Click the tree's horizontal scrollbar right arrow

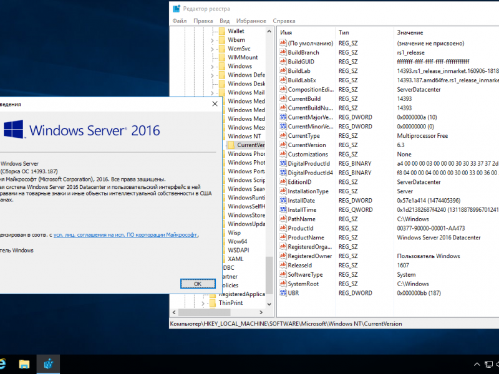tap(261, 312)
